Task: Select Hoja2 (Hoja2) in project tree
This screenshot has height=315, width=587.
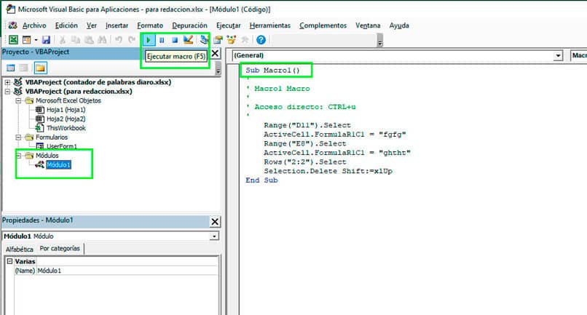Action: point(66,119)
